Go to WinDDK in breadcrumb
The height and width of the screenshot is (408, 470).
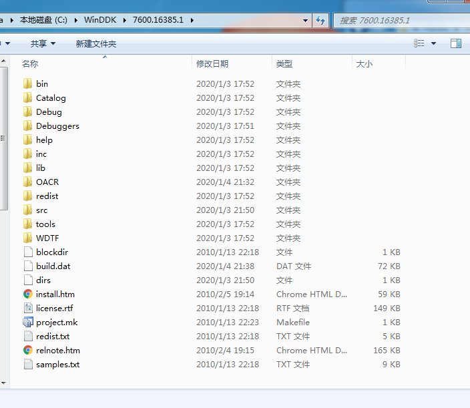[100, 20]
